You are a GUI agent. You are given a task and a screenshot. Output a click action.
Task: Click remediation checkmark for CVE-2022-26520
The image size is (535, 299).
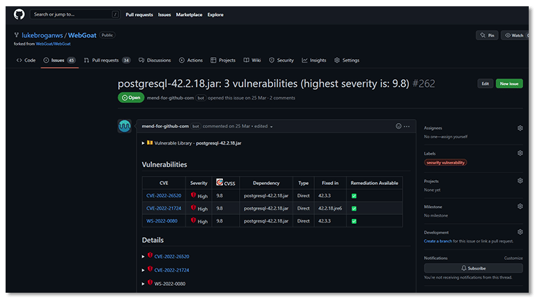[354, 195]
